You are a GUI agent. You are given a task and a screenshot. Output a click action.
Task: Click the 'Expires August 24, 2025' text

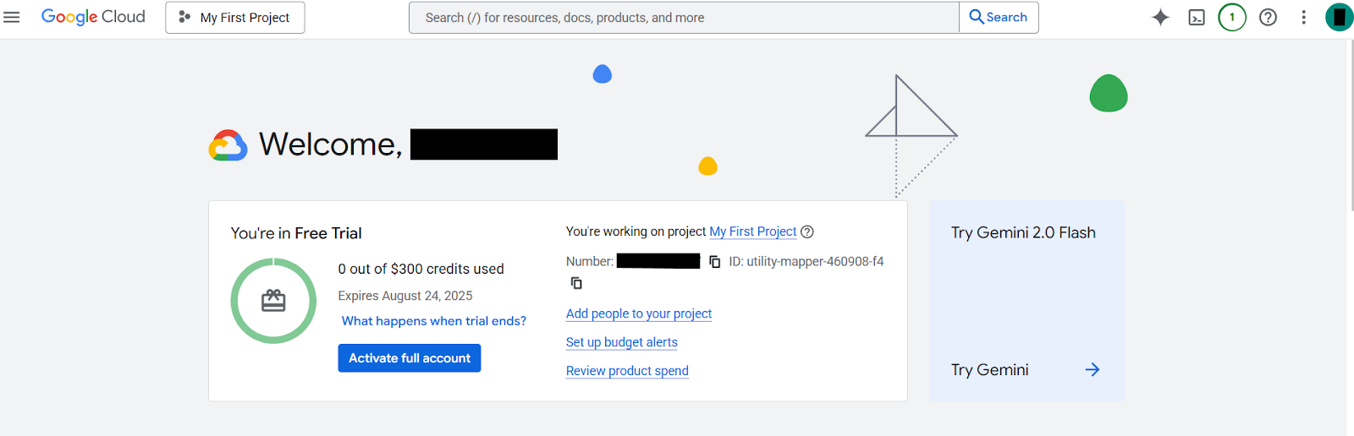point(405,296)
